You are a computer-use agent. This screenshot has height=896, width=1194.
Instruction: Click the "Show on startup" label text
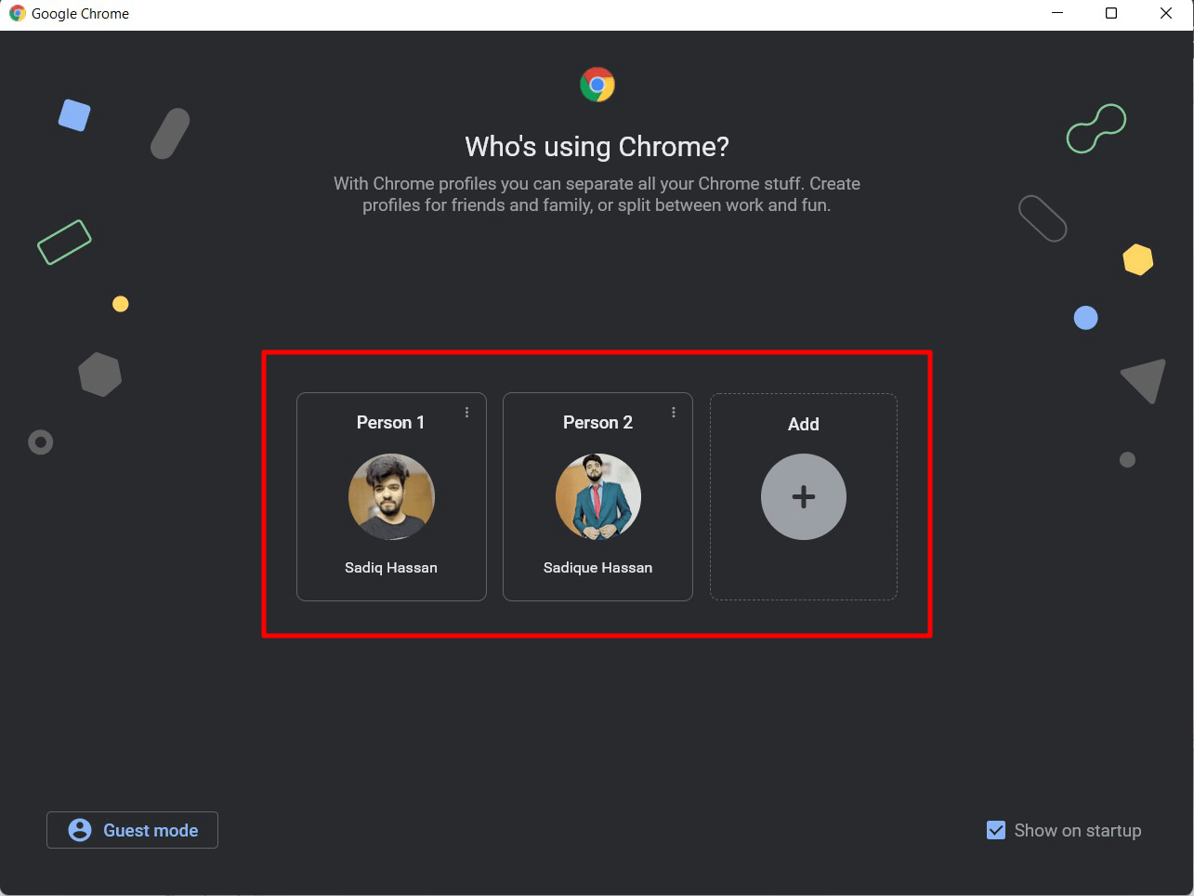(1078, 831)
